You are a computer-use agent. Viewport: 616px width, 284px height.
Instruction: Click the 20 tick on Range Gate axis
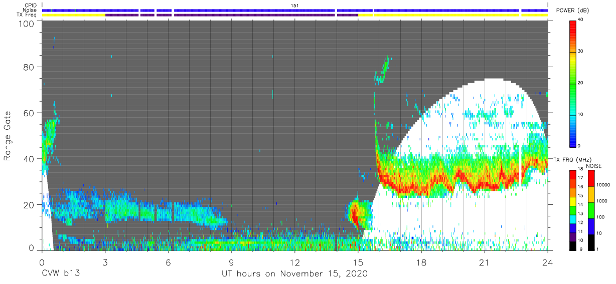[x=29, y=204]
